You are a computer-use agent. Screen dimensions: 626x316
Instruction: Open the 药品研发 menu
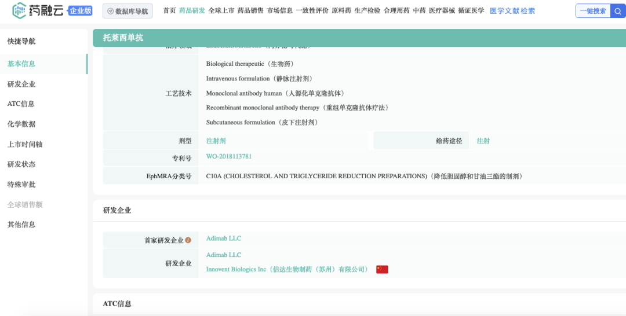[x=192, y=11]
